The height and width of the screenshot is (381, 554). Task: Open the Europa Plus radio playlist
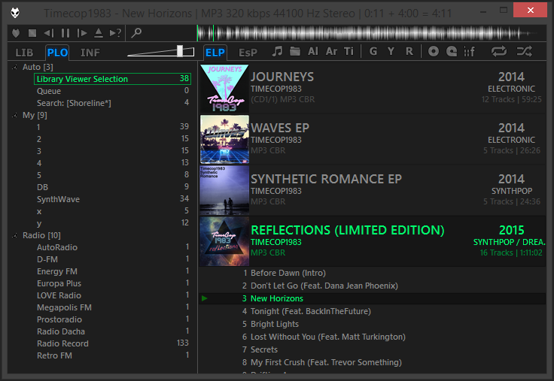(112, 283)
